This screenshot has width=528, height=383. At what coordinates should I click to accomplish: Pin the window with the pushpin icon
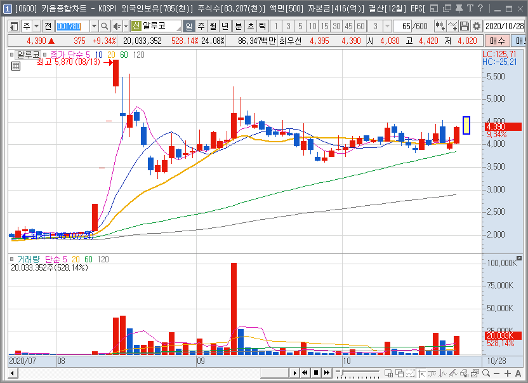(459, 8)
